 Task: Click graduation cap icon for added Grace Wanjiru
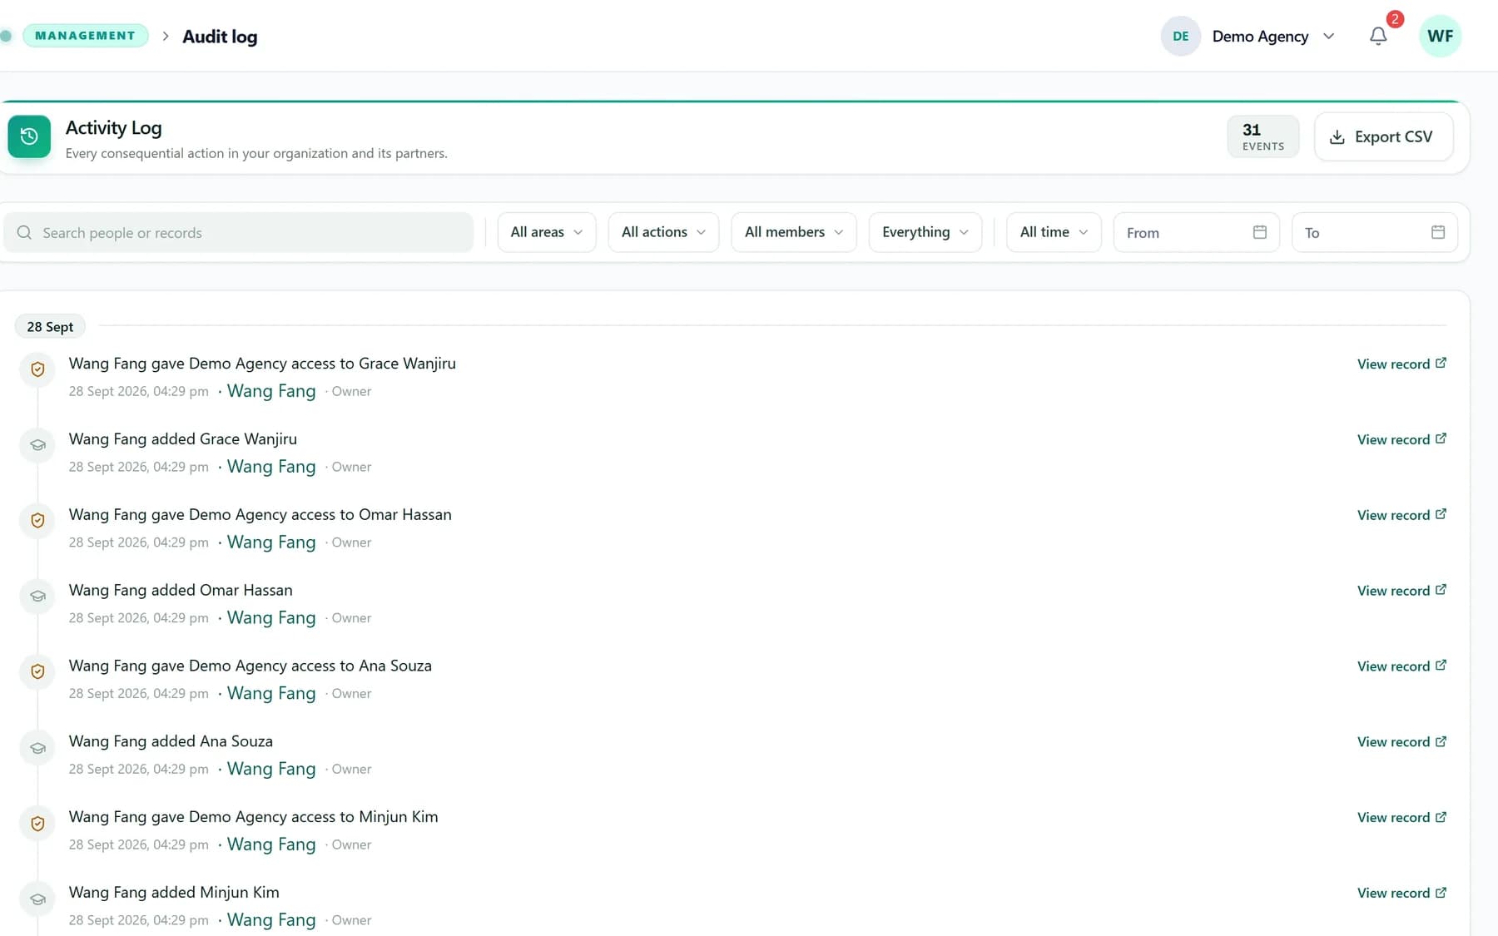37,445
